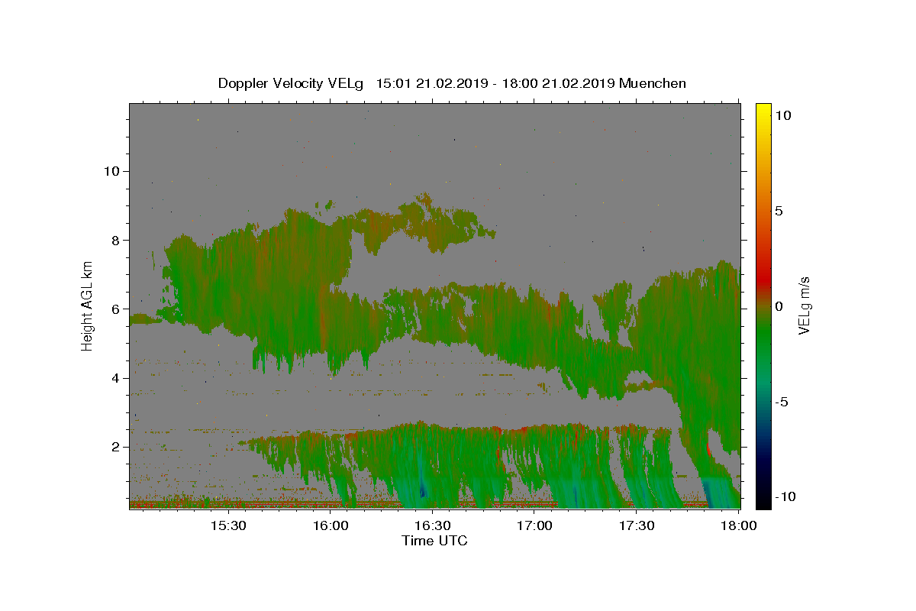Click the colorbar value label -10

coord(785,496)
